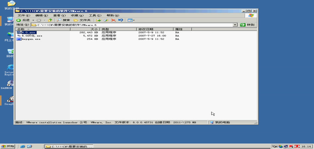Expand the address bar dropdown arrow
Image resolution: width=314 pixels, height=149 pixels.
[235, 25]
